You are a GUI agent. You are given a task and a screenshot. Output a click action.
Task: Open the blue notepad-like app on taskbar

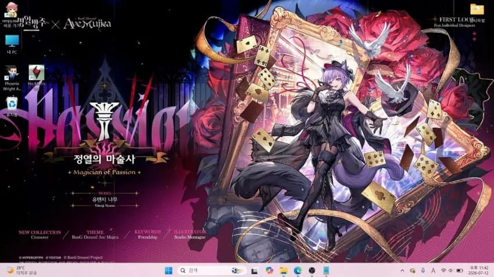(x=326, y=271)
